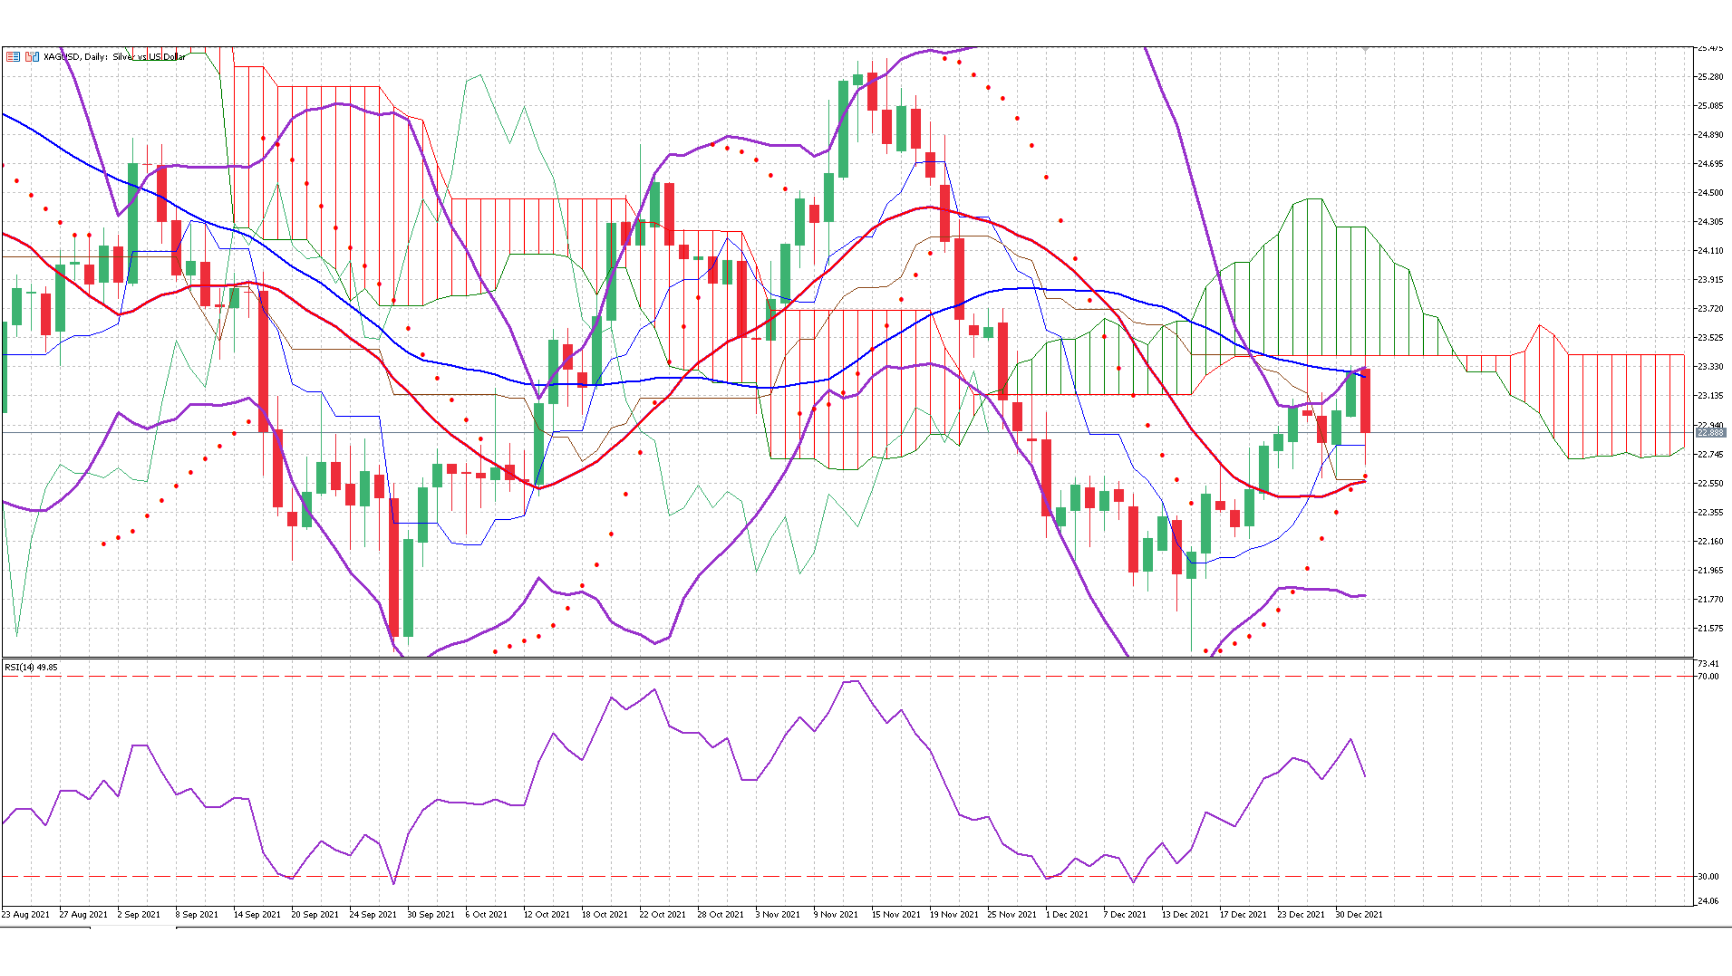1732x976 pixels.
Task: Click the 21.575 price scale label
Action: coord(1710,628)
